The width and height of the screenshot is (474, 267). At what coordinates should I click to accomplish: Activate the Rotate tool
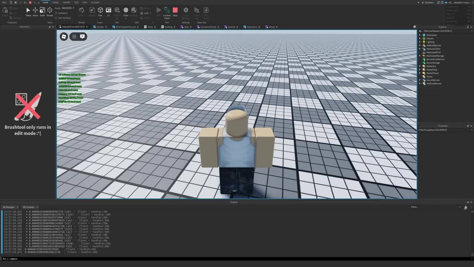click(50, 11)
